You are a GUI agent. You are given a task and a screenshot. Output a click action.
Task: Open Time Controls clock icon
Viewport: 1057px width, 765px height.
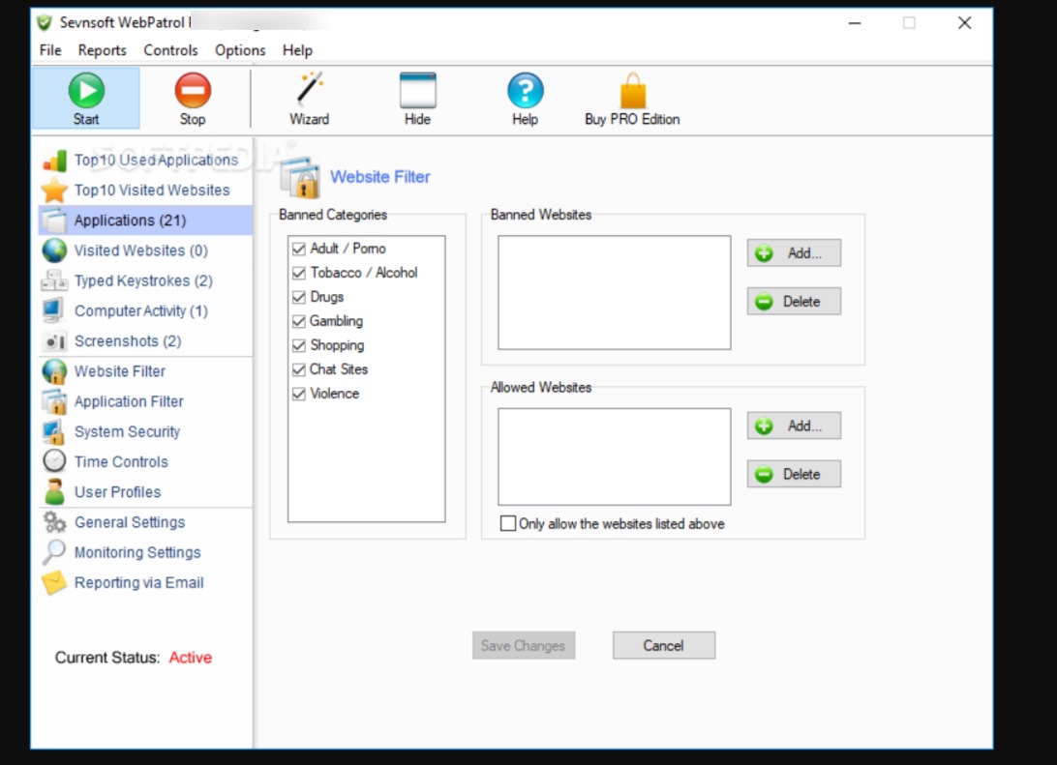[54, 462]
